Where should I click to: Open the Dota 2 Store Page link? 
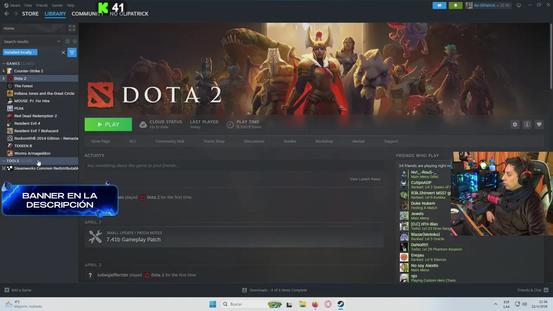(100, 141)
